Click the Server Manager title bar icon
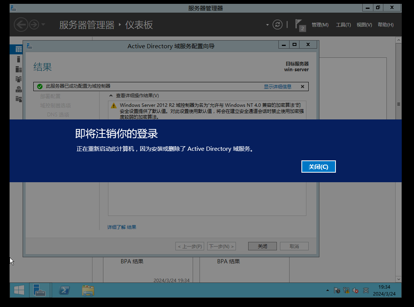Viewport: 414px width, 307px height. [13, 8]
